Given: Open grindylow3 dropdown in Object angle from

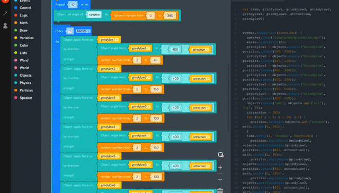Looking at the screenshot, I should pos(140,106).
